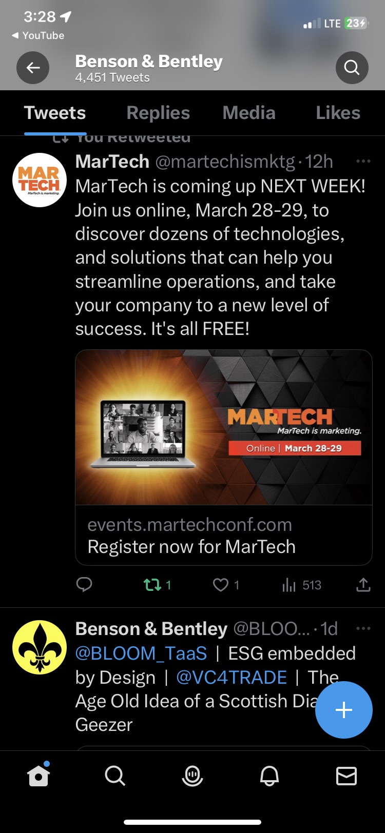Open the MarTech event preview image
The width and height of the screenshot is (385, 833).
[224, 427]
